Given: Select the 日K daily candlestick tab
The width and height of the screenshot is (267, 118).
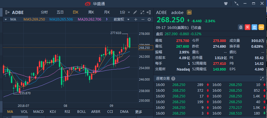Looking at the screenshot, I should point(75,12).
